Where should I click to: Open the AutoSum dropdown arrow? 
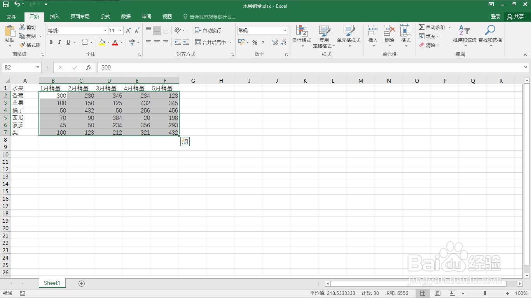449,27
